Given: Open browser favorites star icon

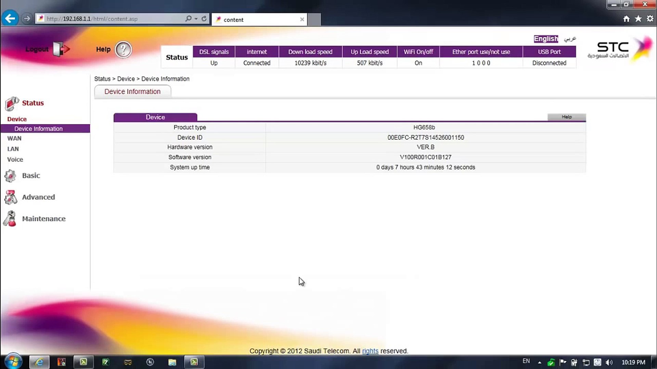Looking at the screenshot, I should [638, 19].
